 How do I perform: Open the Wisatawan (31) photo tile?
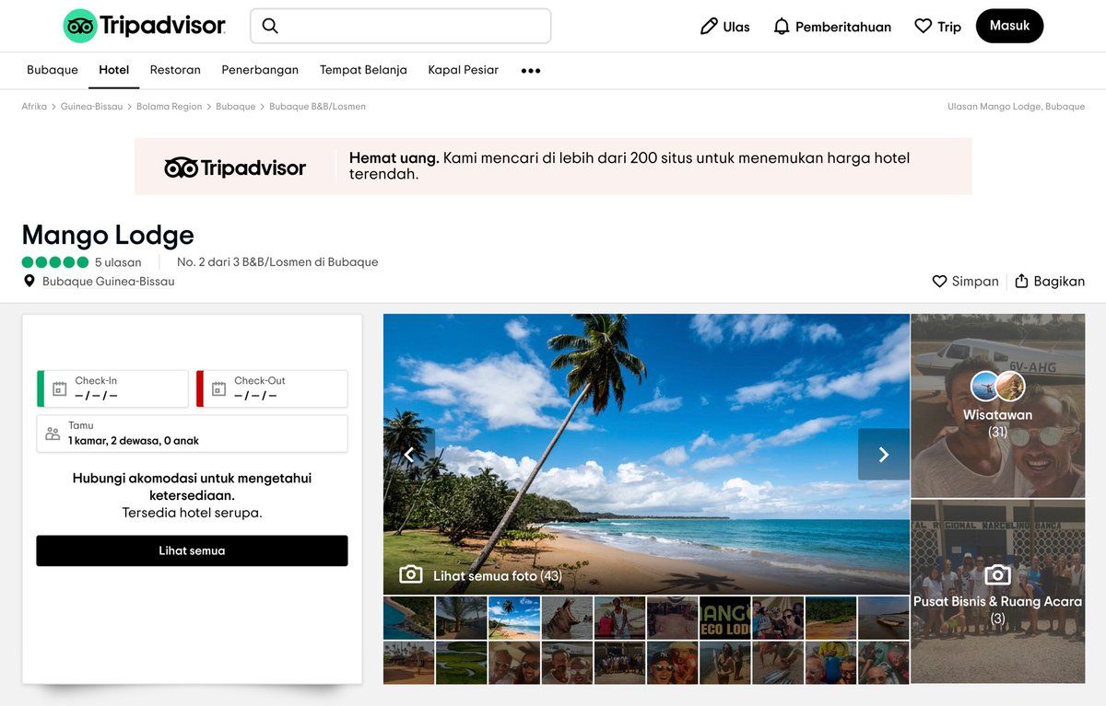(998, 406)
